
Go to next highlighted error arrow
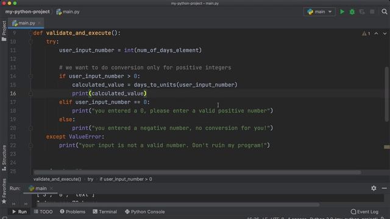point(385,33)
